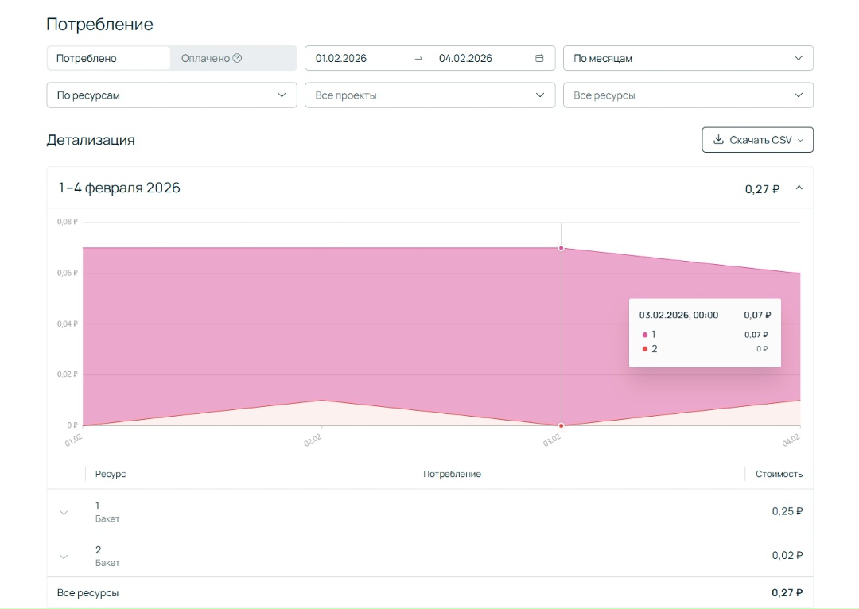This screenshot has width=859, height=609.
Task: Click the download icon on Скачать CSV
Action: [x=718, y=140]
